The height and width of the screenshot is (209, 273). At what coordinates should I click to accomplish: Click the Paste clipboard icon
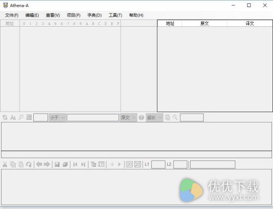coord(21,165)
